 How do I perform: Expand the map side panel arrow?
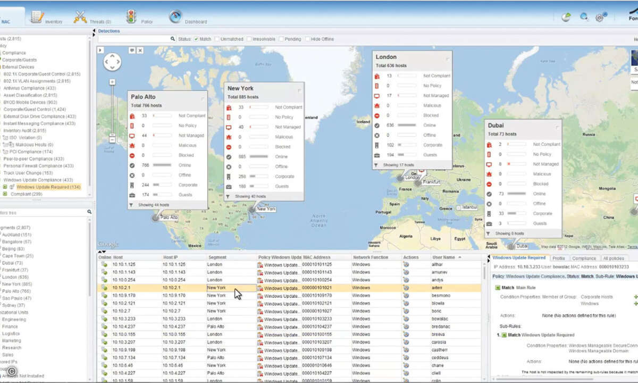[100, 50]
